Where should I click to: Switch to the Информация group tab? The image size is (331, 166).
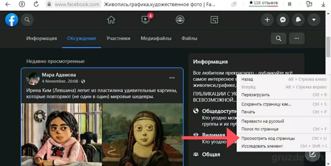coord(42,38)
